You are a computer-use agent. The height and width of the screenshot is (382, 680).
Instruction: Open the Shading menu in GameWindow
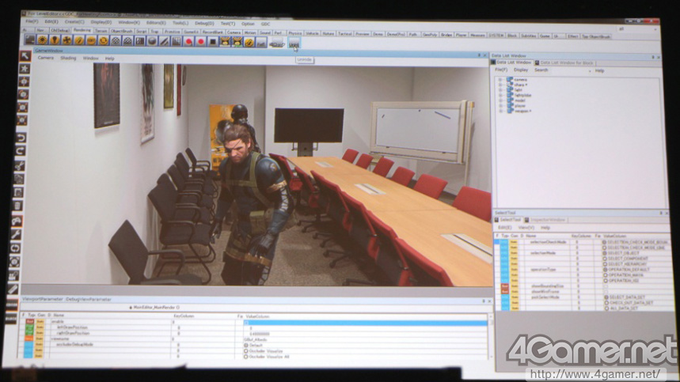pos(69,58)
